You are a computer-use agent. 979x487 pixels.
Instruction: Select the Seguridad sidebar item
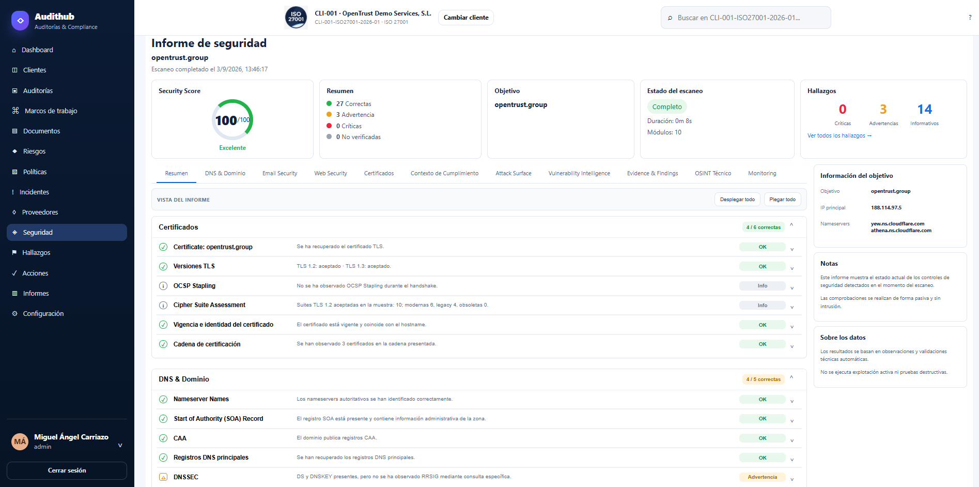67,233
